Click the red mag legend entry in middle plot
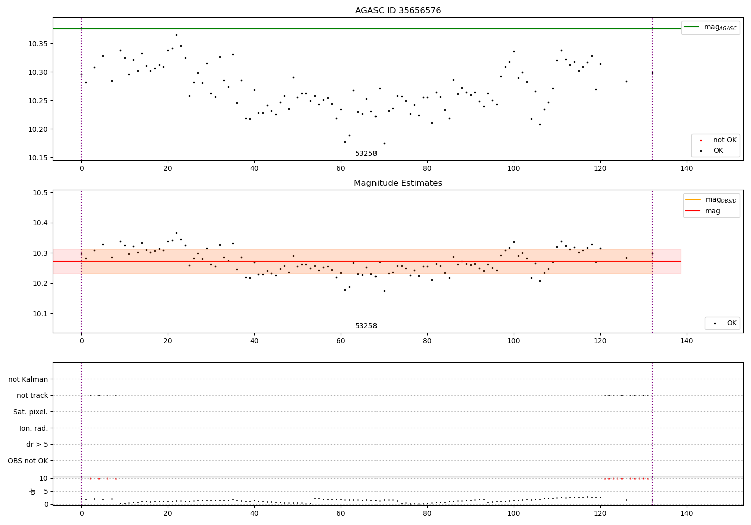This screenshot has width=751, height=525. click(x=703, y=211)
